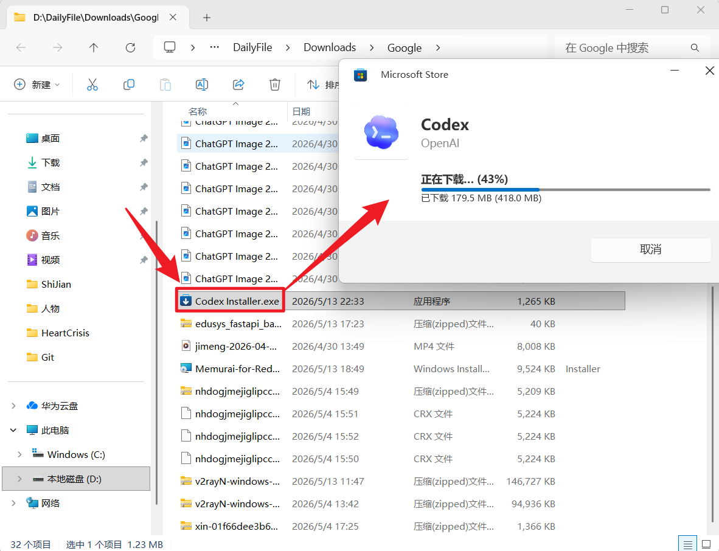Click the navigation pane scrollbar
Screen dimensions: 719x551
pyautogui.click(x=157, y=362)
